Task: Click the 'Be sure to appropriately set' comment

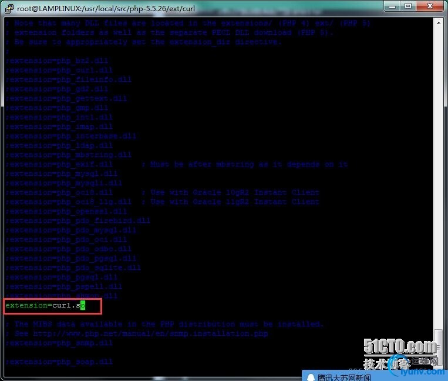Action: pyautogui.click(x=143, y=42)
